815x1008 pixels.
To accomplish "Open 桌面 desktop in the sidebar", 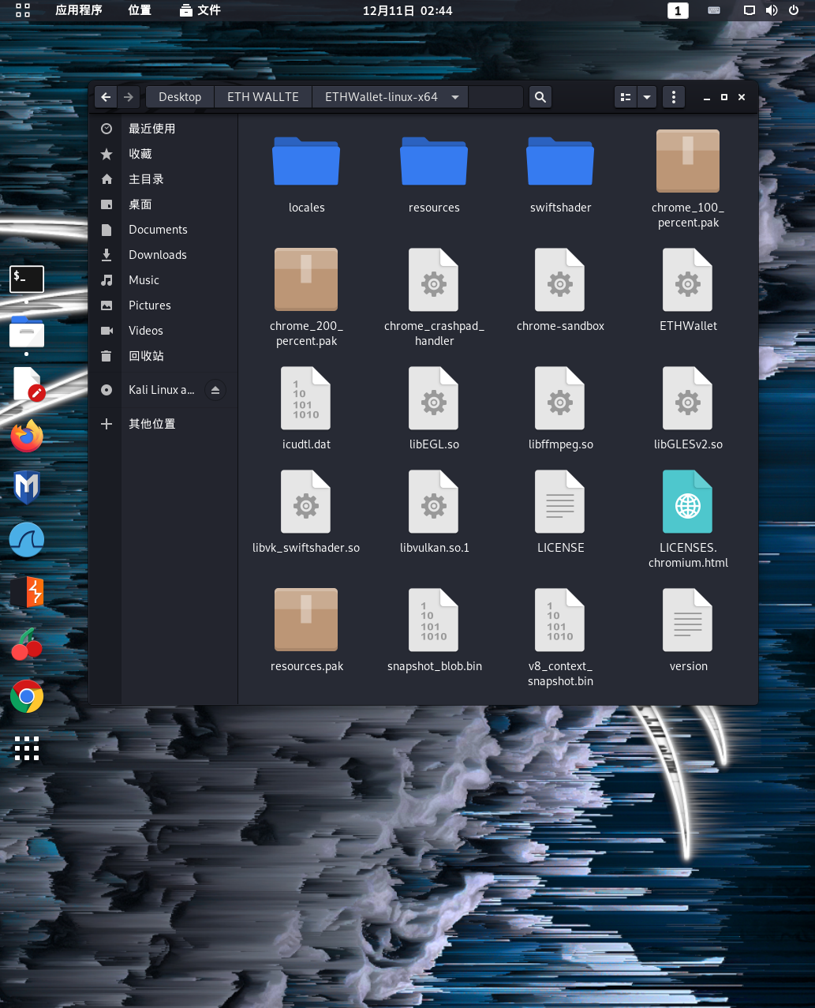I will pos(163,204).
